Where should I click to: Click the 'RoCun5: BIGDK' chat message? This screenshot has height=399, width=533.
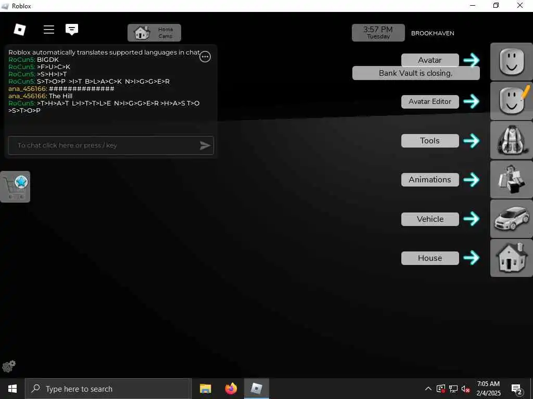[34, 60]
